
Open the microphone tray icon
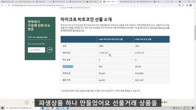[174, 108]
